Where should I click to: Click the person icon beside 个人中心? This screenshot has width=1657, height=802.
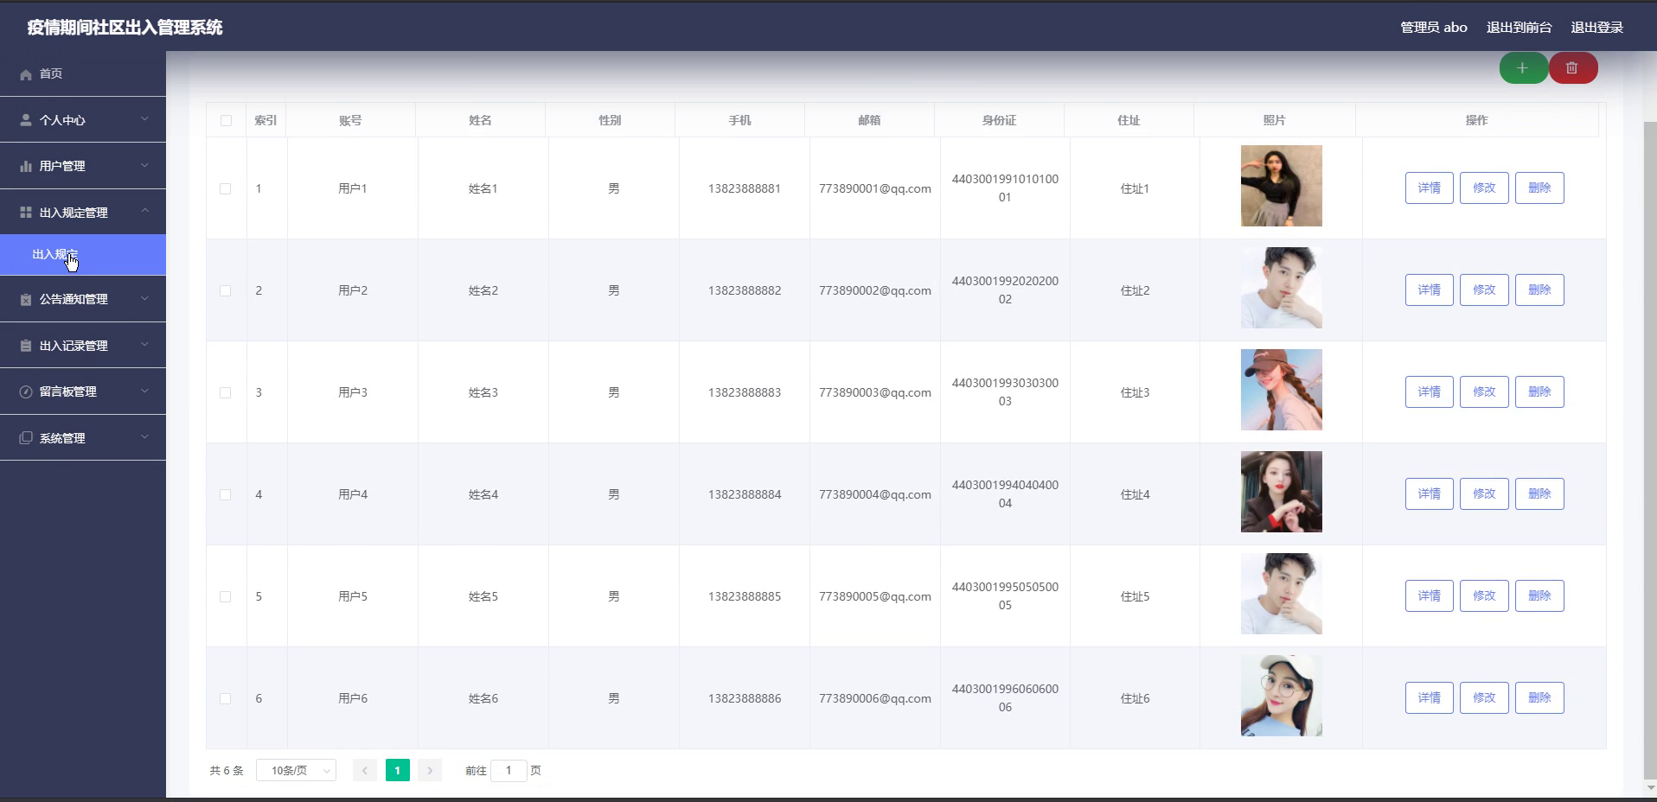[x=26, y=120]
